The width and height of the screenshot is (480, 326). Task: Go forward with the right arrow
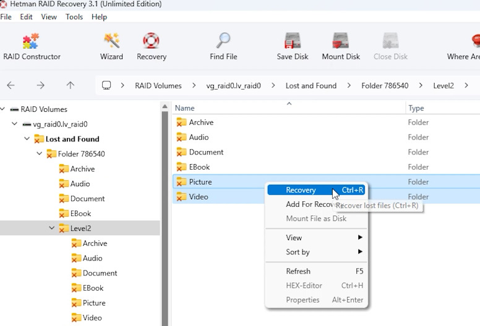tap(40, 85)
